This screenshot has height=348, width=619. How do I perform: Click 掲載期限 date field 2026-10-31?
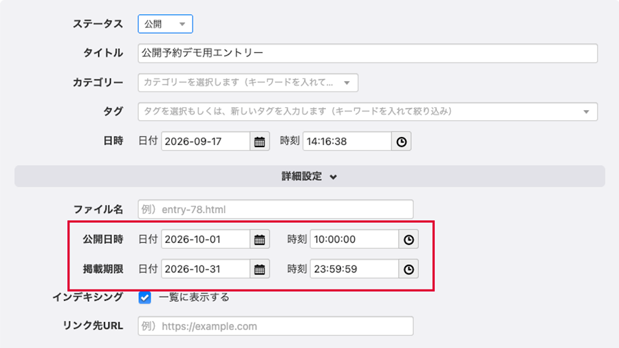(x=206, y=269)
